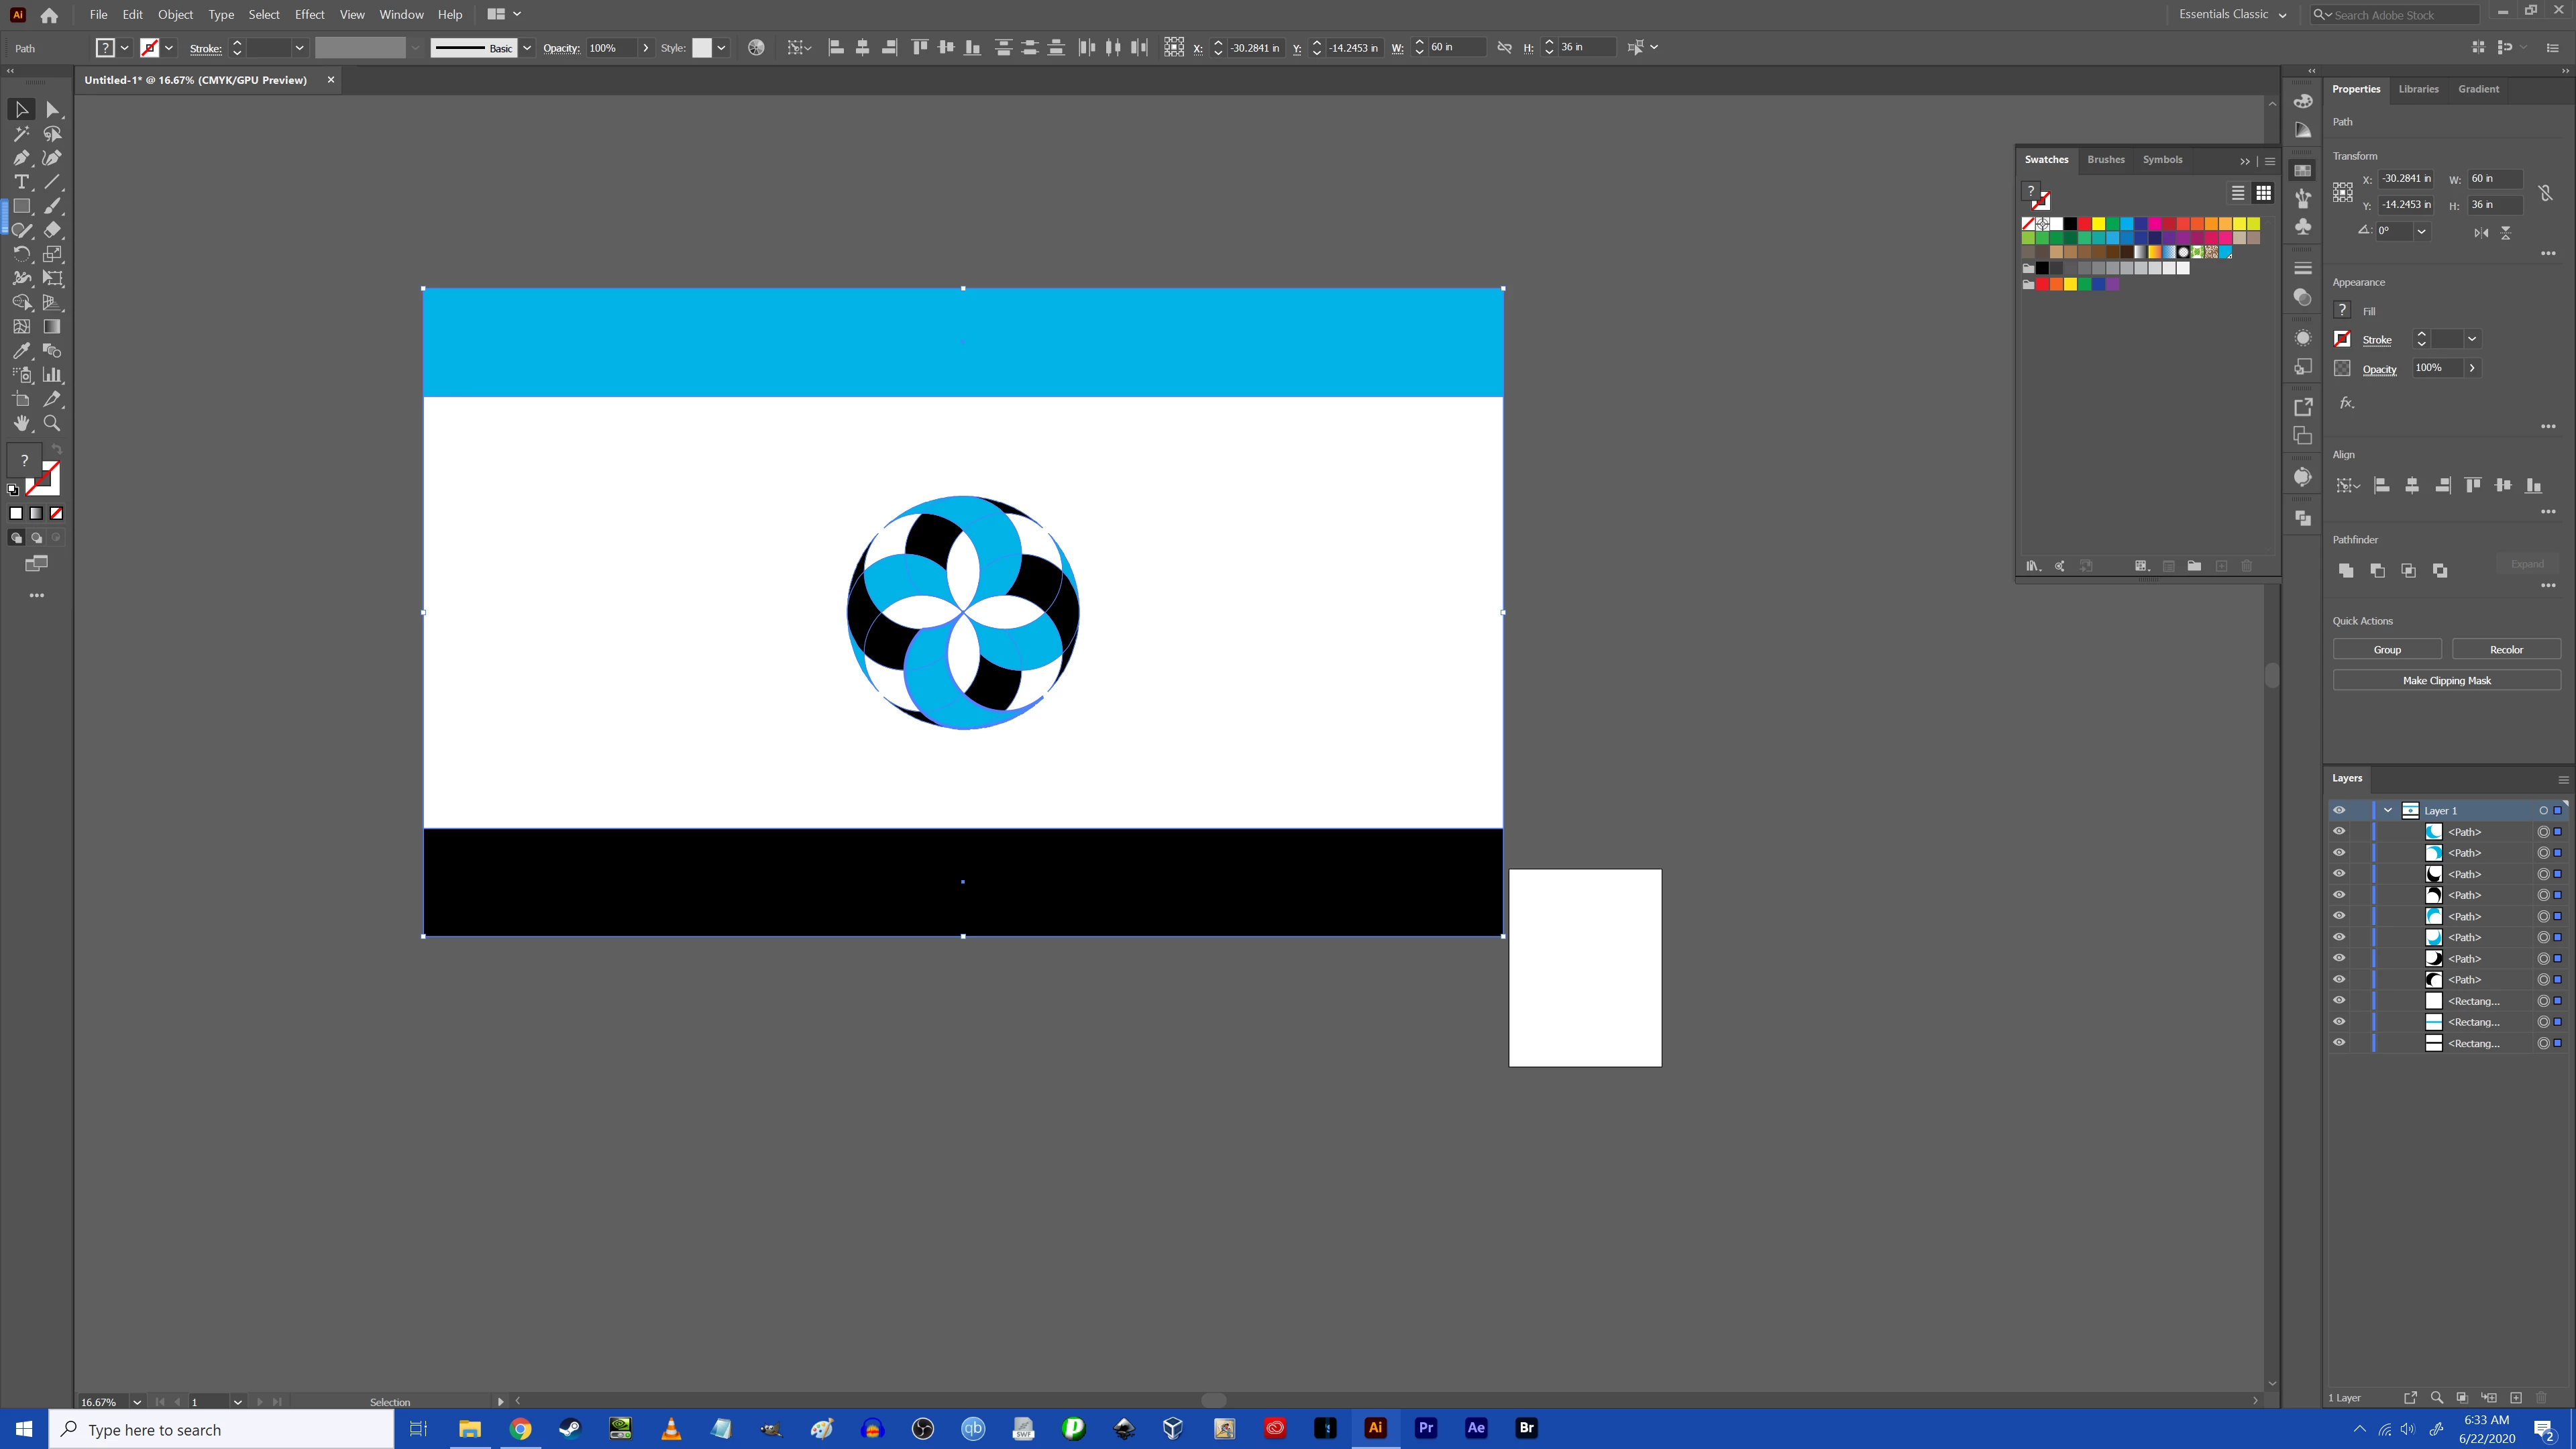Switch to the Brushes tab
The image size is (2576, 1449).
2105,159
